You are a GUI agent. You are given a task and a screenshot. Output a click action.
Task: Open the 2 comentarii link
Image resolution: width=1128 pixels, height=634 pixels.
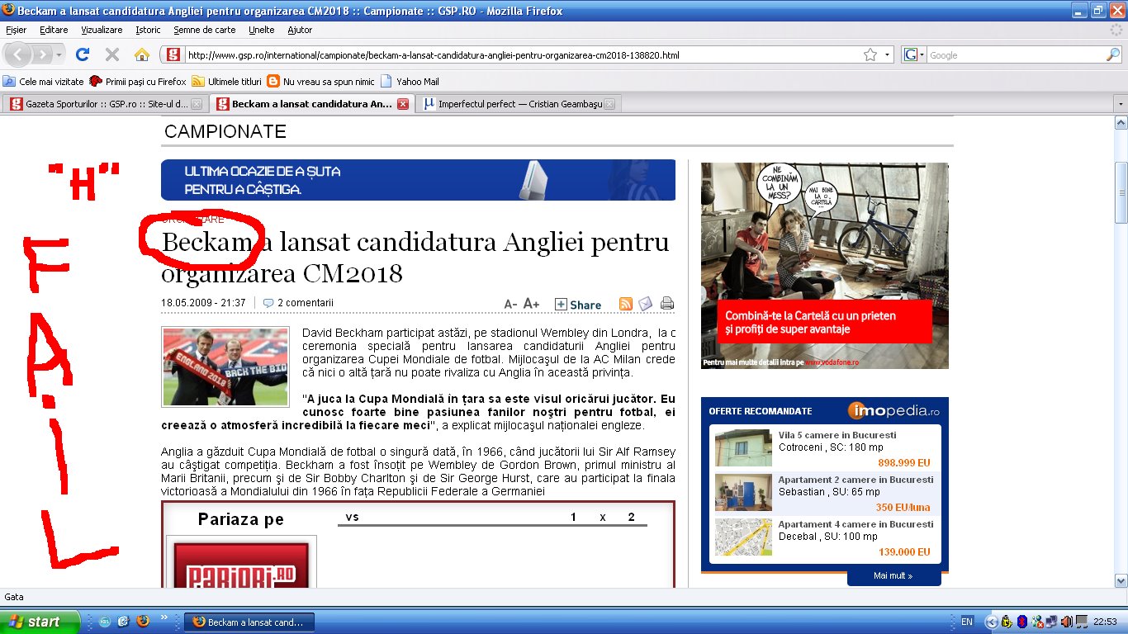298,303
